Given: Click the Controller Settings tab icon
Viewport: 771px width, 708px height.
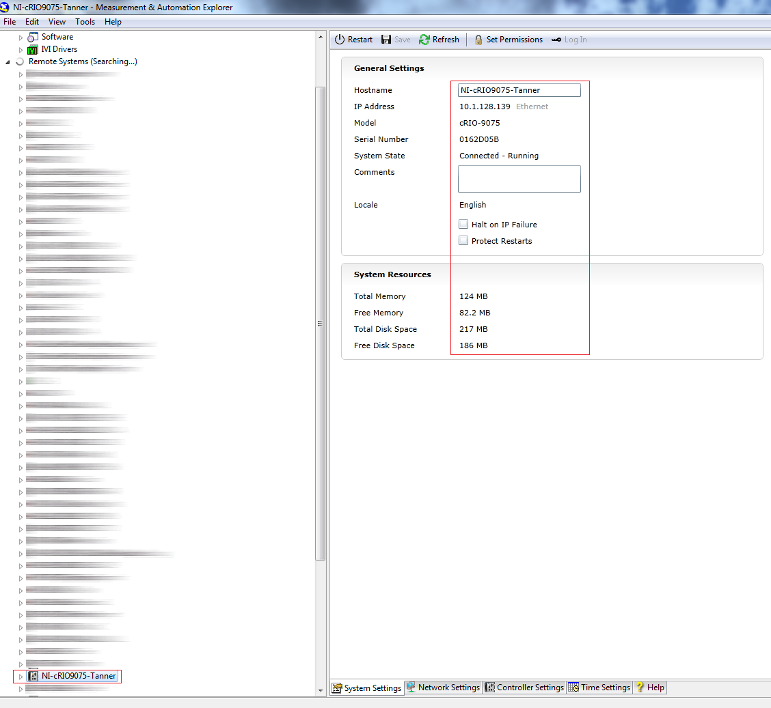Looking at the screenshot, I should [x=490, y=688].
